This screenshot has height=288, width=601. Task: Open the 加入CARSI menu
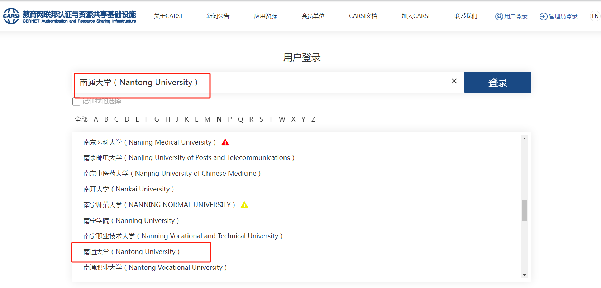click(416, 16)
